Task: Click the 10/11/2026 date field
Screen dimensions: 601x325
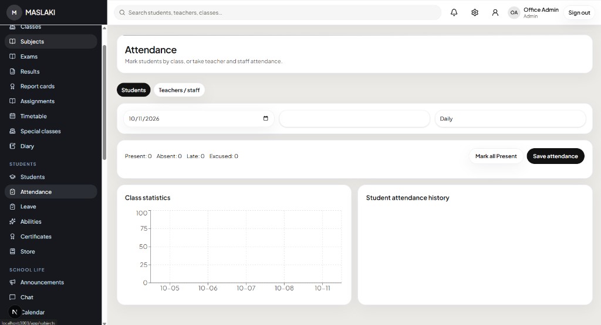Action: tap(198, 118)
